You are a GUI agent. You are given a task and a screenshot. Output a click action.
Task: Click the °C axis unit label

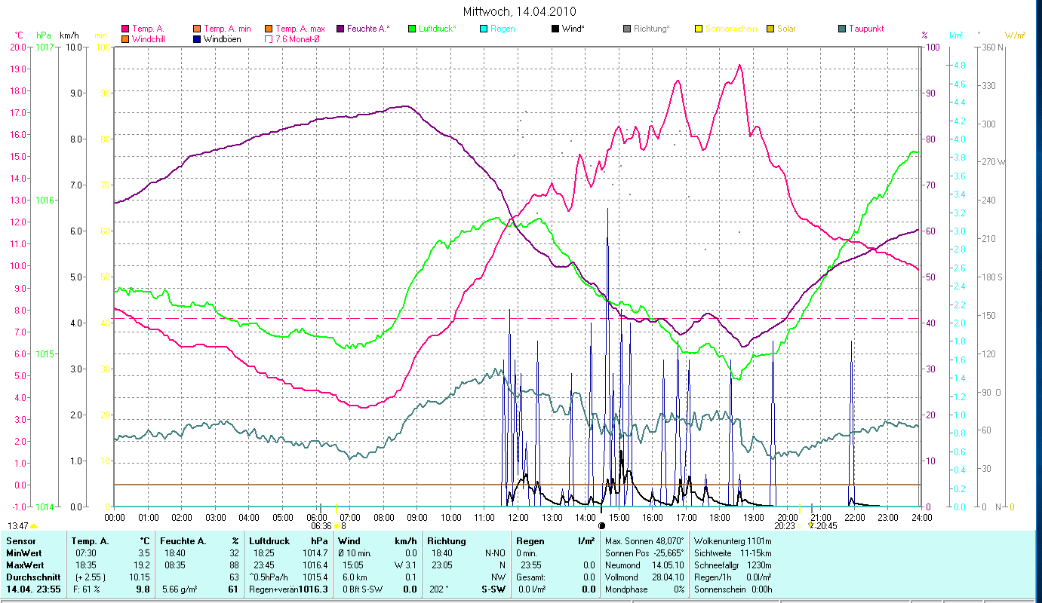coord(19,35)
